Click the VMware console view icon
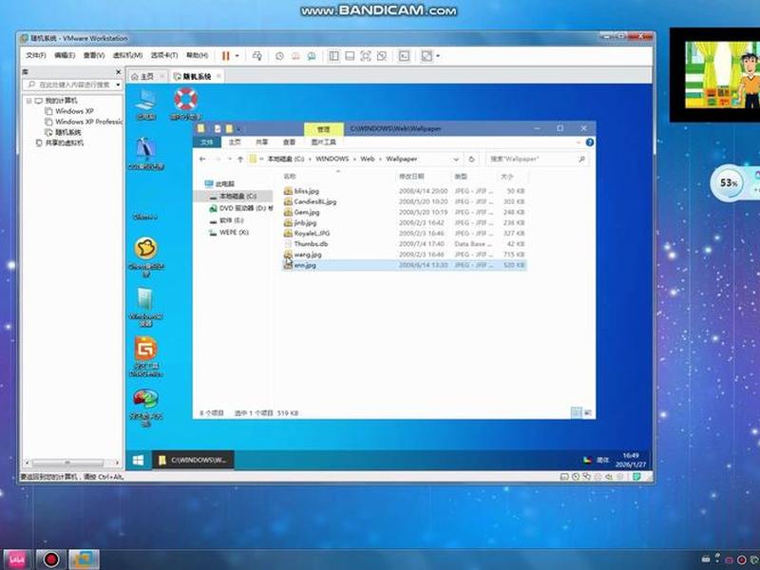 404,56
